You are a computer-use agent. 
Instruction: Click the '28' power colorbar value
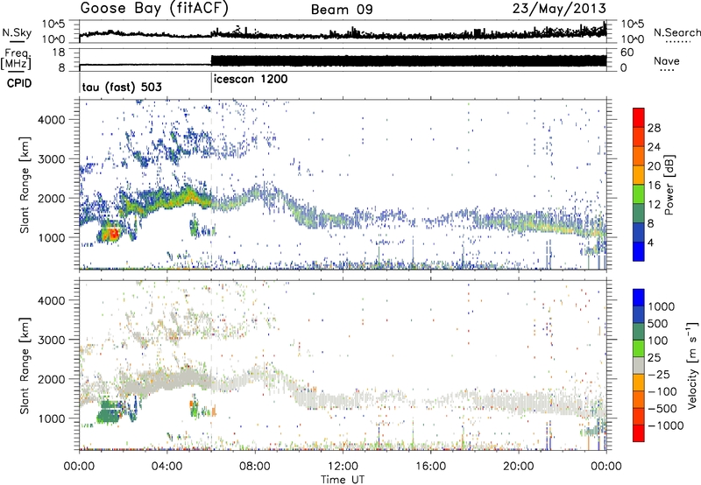pyautogui.click(x=654, y=128)
